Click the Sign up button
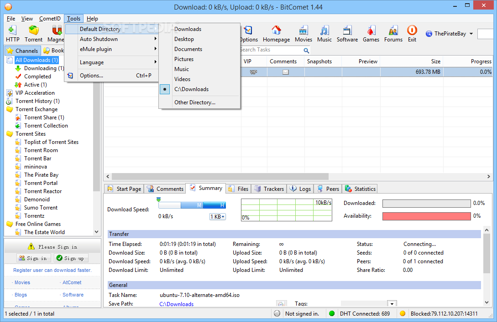This screenshot has height=322, width=497. (x=71, y=258)
